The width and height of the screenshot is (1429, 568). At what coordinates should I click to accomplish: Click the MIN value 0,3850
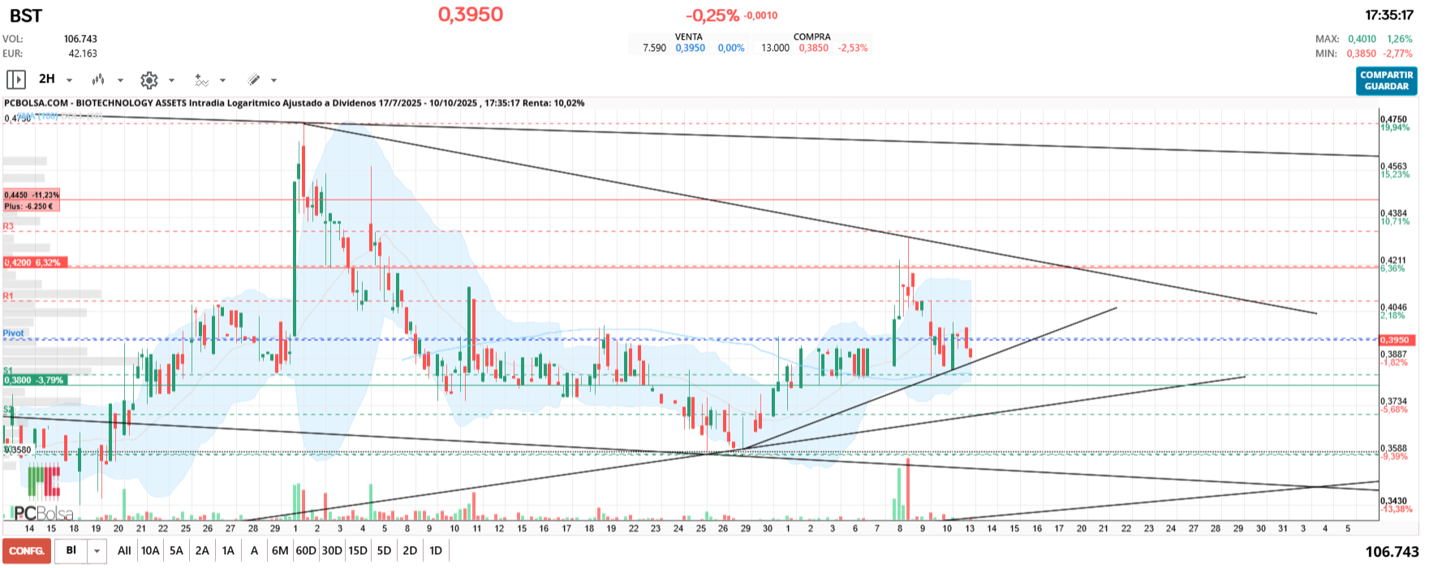[1362, 53]
